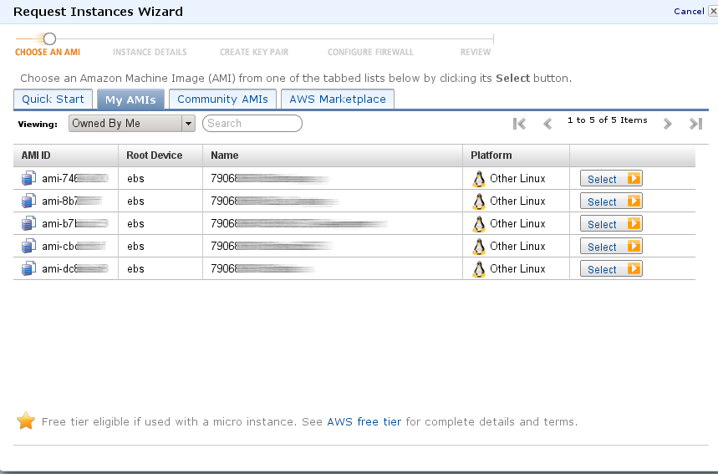Click the Linux penguin icon in ami-cb row

478,247
